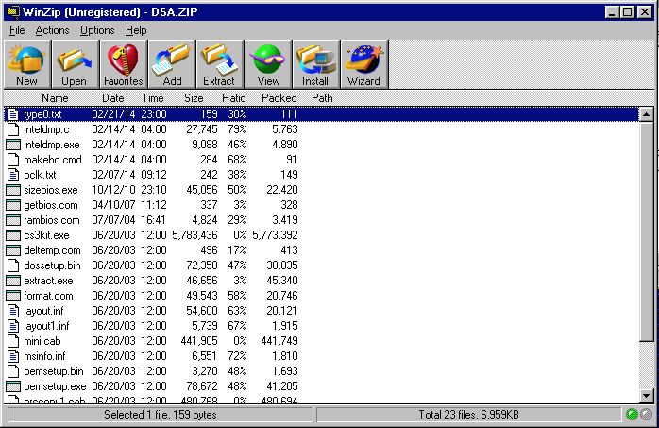Screen dimensions: 659x428
Task: Click the mini.cab file icon
Action: click(13, 341)
